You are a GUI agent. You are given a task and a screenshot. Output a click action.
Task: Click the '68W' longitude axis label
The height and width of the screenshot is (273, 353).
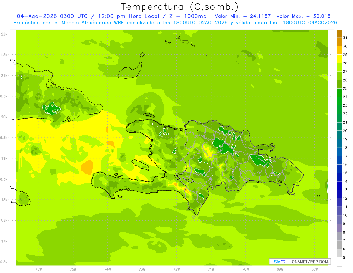pyautogui.click(x=314, y=269)
